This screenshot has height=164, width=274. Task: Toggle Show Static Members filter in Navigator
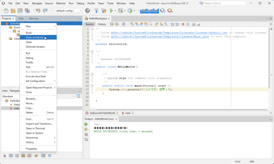[17, 155]
